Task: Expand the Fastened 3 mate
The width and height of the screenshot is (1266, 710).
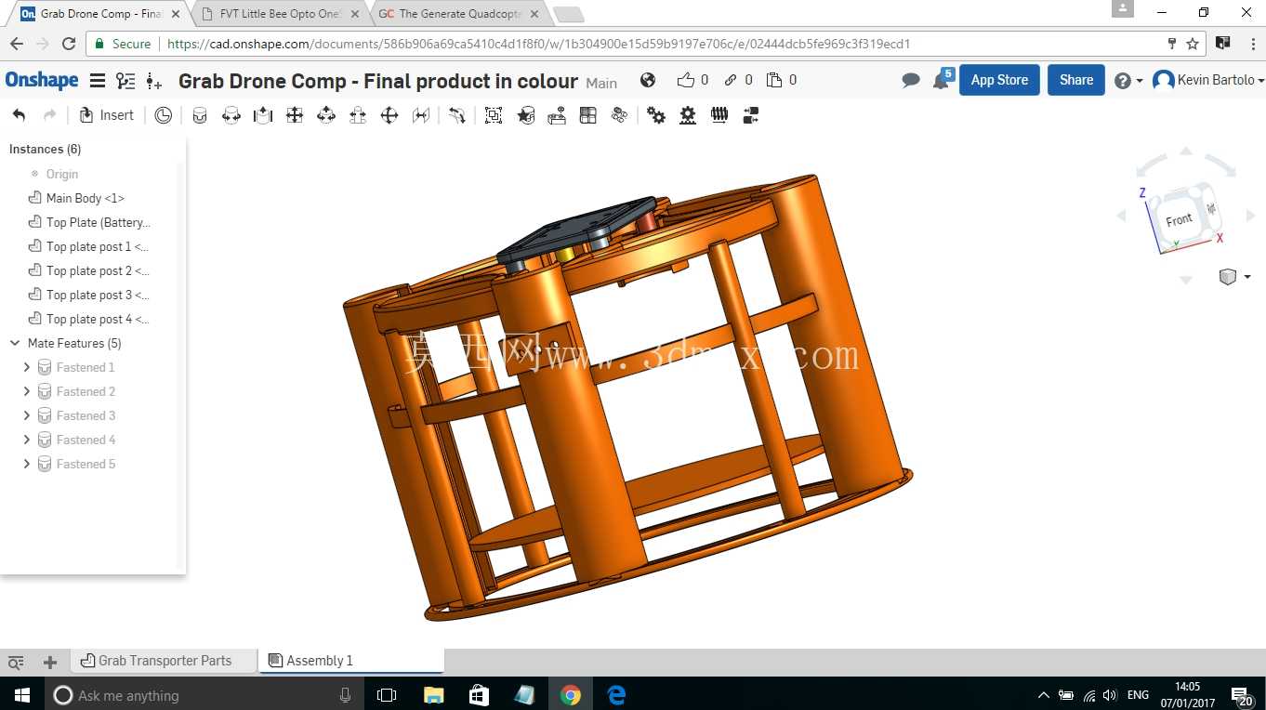Action: pyautogui.click(x=26, y=415)
